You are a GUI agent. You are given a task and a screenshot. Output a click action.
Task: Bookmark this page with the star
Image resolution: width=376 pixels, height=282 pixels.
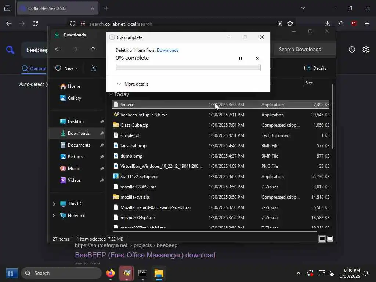tap(290, 23)
